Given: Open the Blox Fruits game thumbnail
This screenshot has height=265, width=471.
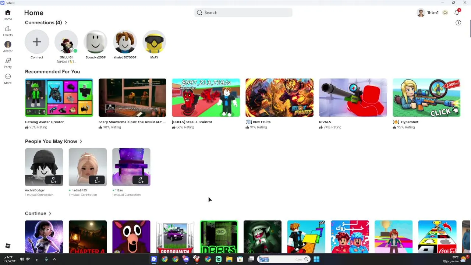Looking at the screenshot, I should pyautogui.click(x=279, y=98).
